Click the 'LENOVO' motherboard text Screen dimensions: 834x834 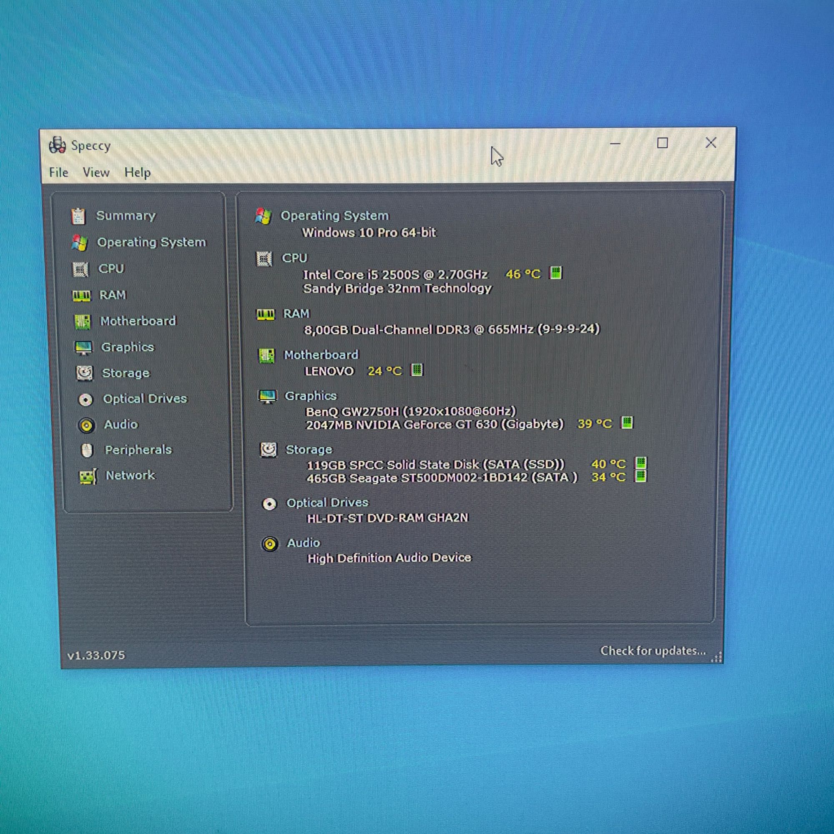[x=329, y=371]
